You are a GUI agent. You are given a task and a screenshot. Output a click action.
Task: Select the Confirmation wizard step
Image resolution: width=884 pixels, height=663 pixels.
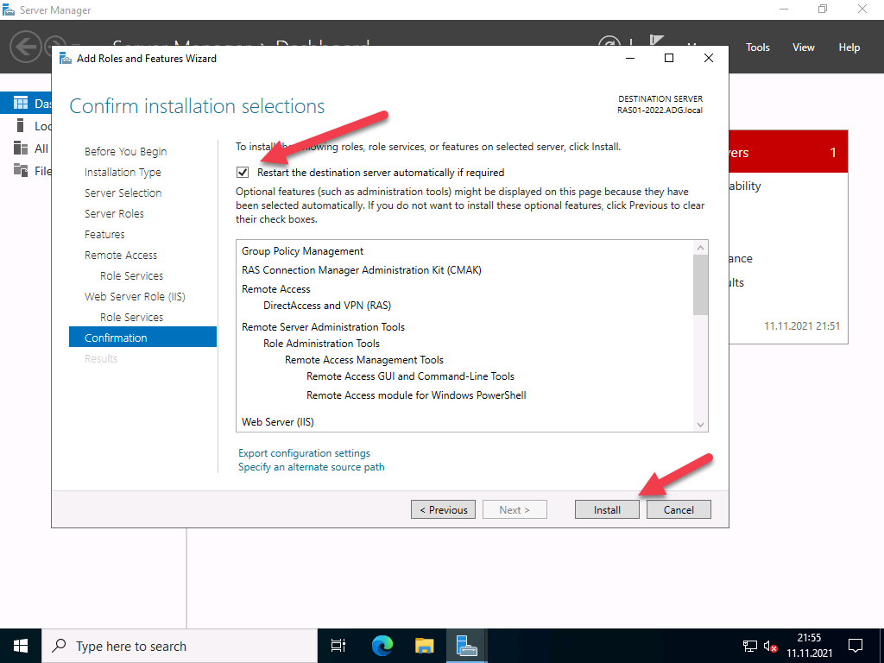click(x=142, y=338)
